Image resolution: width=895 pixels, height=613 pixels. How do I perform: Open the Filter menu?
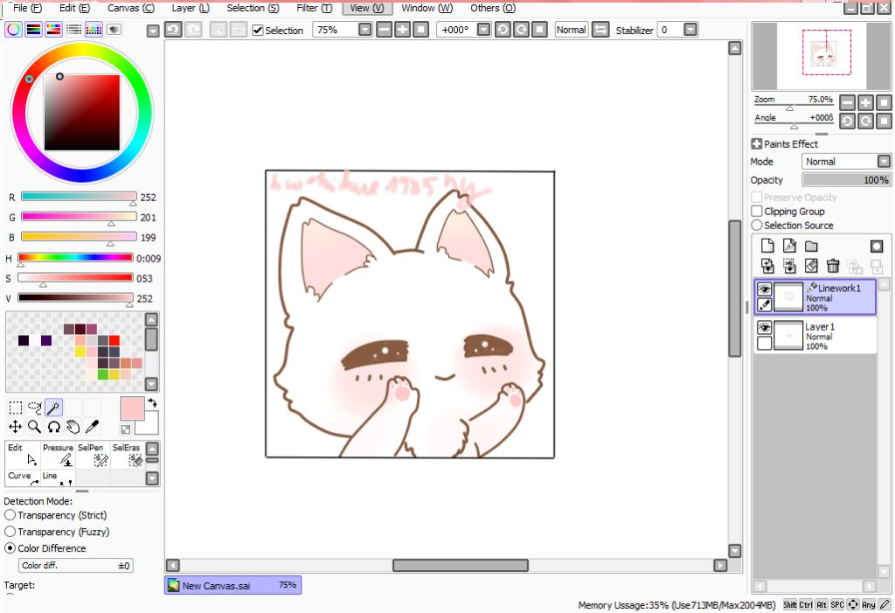click(314, 8)
